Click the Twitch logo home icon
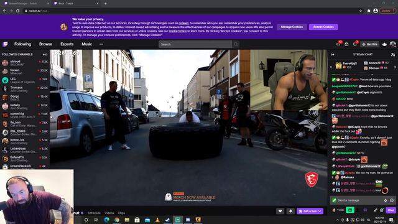The height and width of the screenshot is (224, 398). pyautogui.click(x=5, y=44)
